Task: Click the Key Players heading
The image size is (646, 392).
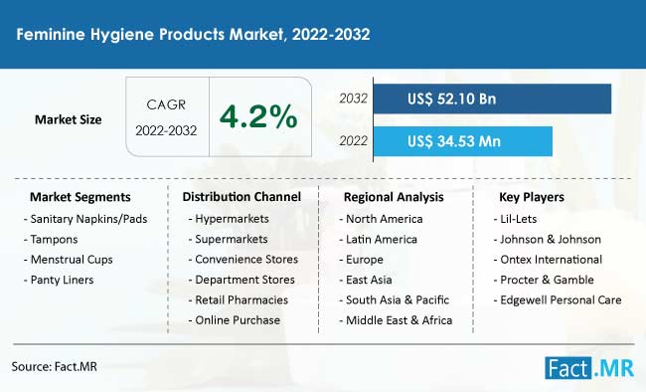Action: 532,197
